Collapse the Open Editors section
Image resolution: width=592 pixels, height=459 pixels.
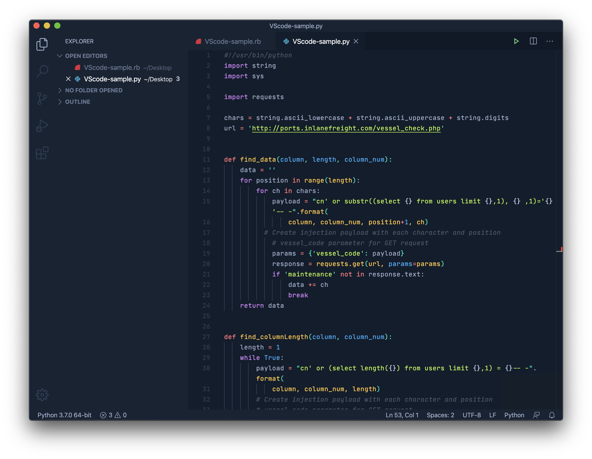60,56
